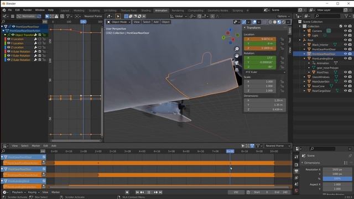354x199 pixels.
Task: Toggle the Collection exclude checkbox in outliner
Action: pos(341,26)
